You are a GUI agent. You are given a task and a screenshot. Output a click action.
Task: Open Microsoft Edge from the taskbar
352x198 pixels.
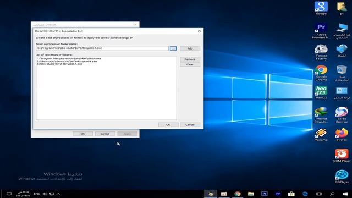pos(305,194)
